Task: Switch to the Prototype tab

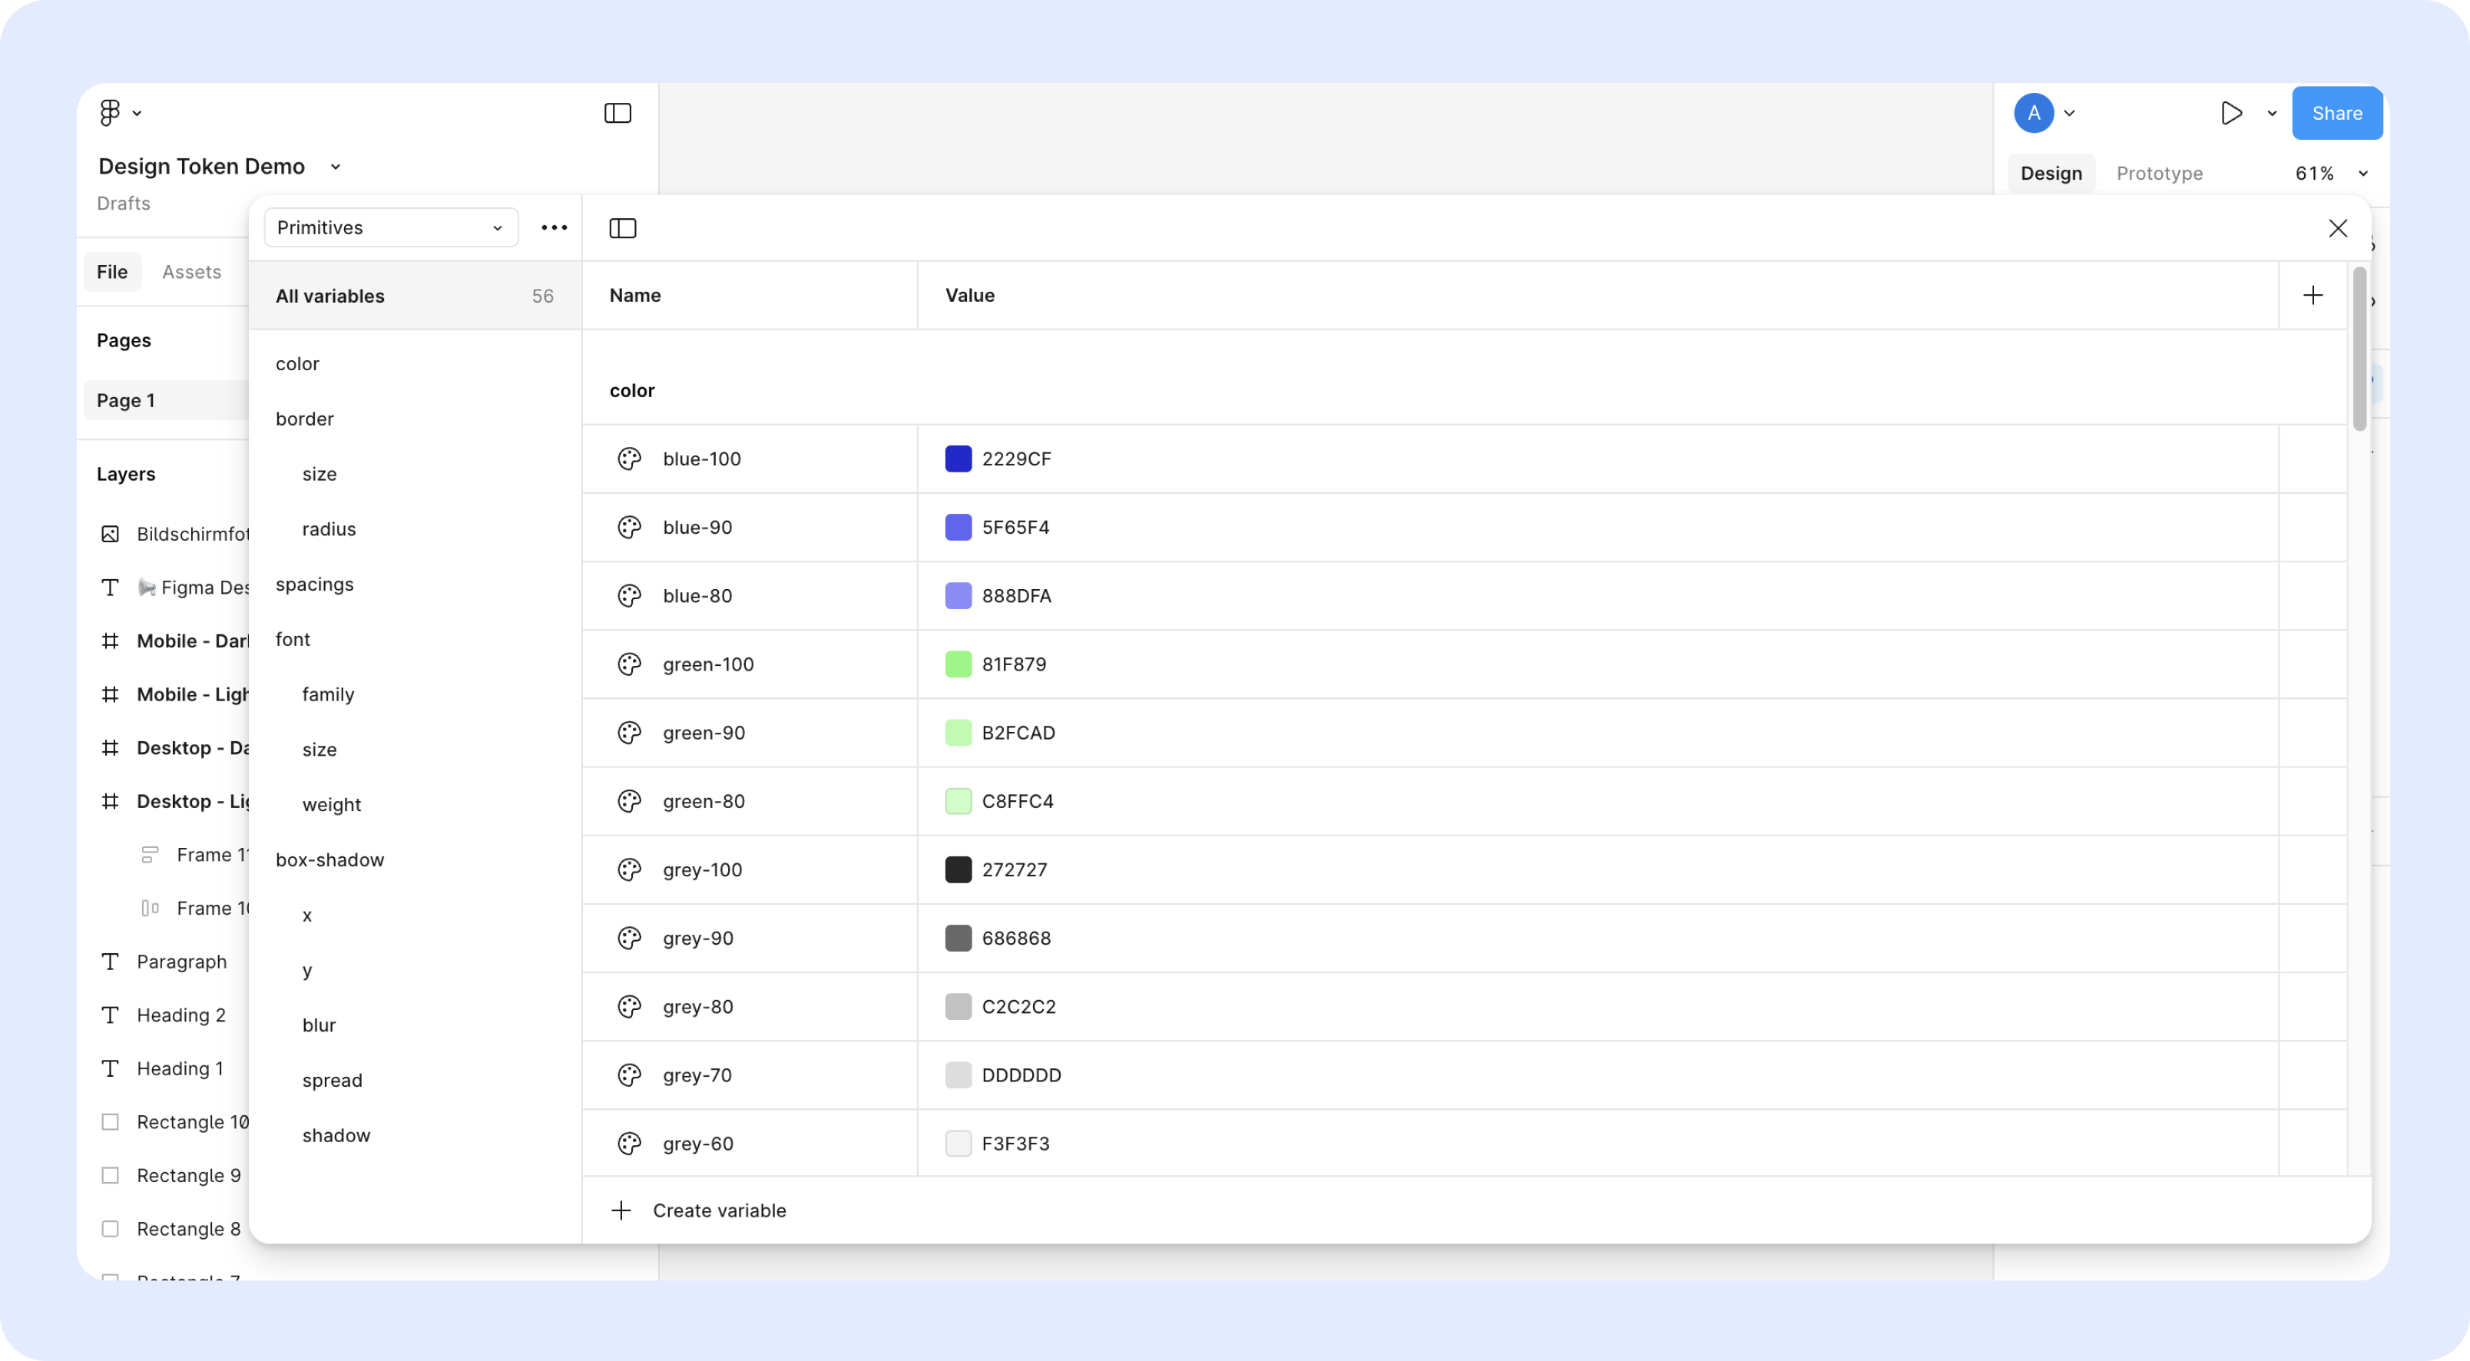Action: [x=2158, y=174]
